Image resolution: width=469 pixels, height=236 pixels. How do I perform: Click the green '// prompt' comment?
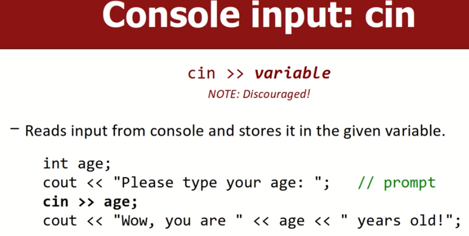396,183
